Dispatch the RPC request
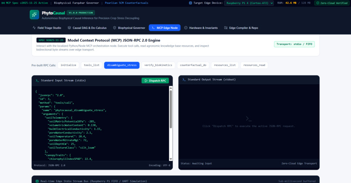351x183 pixels. (x=155, y=81)
